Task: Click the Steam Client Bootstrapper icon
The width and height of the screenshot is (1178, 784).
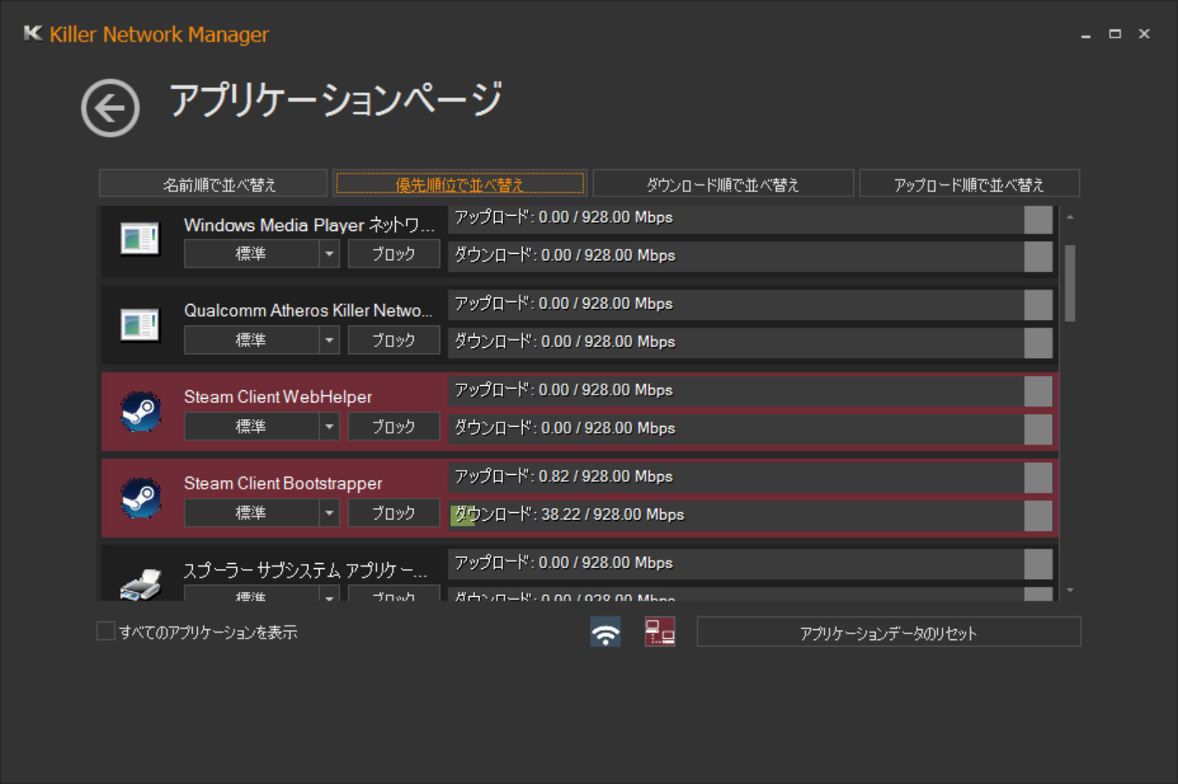Action: [140, 498]
